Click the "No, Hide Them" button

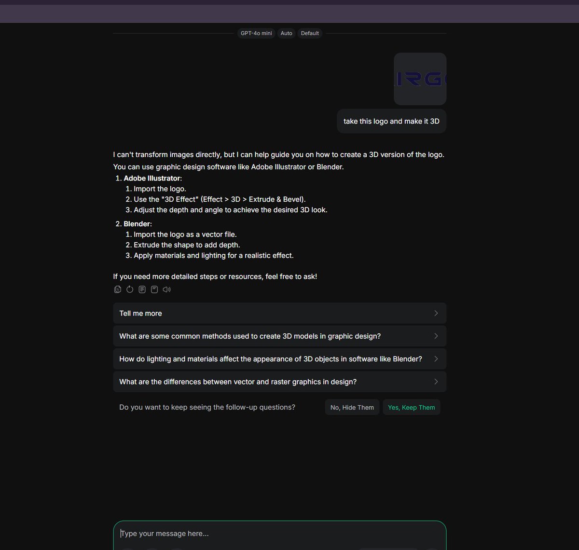click(352, 407)
